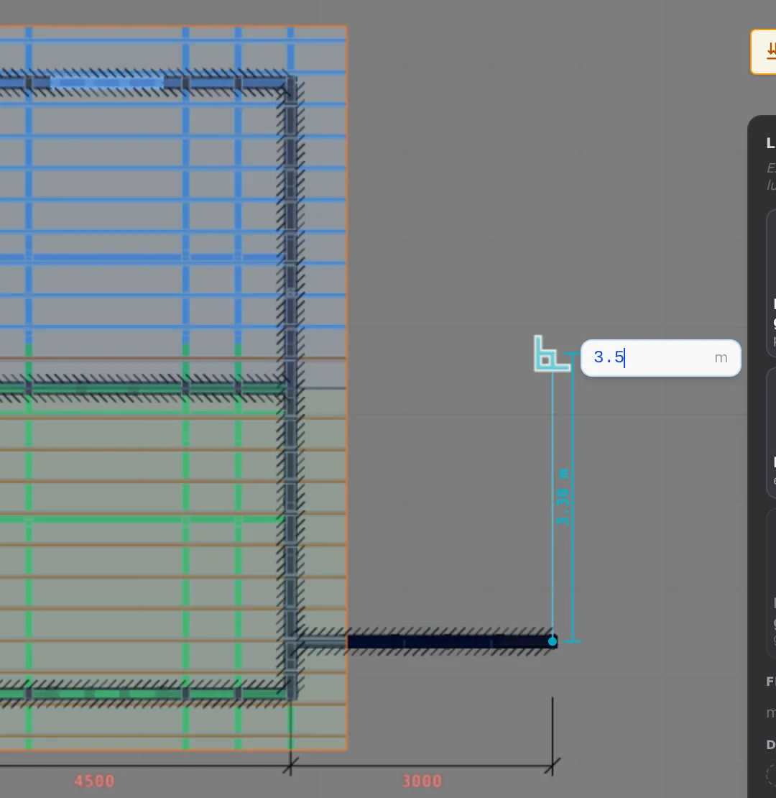Click the 3.30 m wall measurement label
776x798 pixels.
click(x=563, y=497)
